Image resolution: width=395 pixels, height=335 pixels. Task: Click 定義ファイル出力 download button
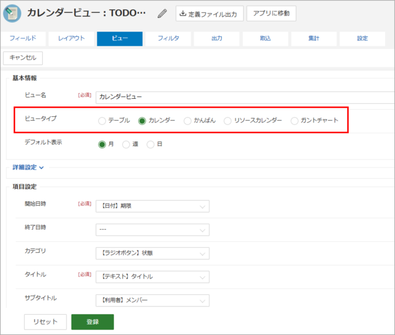[209, 14]
